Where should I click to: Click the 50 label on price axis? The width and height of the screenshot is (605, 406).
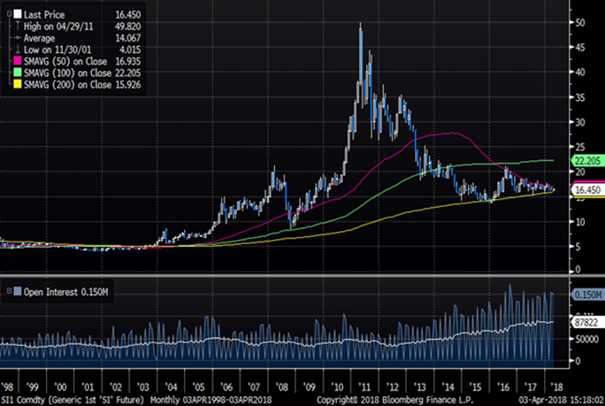pyautogui.click(x=578, y=22)
